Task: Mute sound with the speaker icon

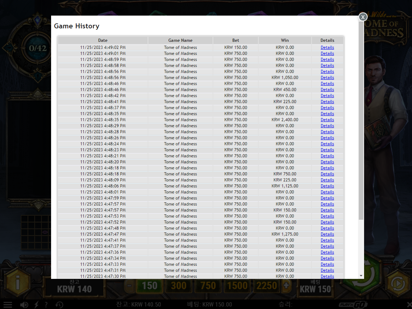Action: (24, 304)
